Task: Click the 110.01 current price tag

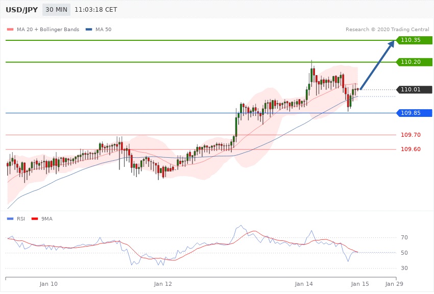Action: tap(414, 90)
